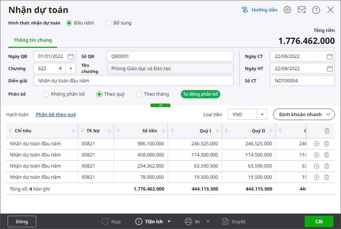Click the Duyệt approve button

pyautogui.click(x=234, y=221)
